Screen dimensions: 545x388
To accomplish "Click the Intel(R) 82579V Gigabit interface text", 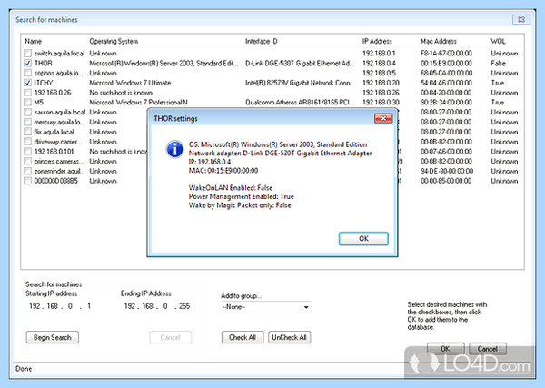I will [300, 83].
